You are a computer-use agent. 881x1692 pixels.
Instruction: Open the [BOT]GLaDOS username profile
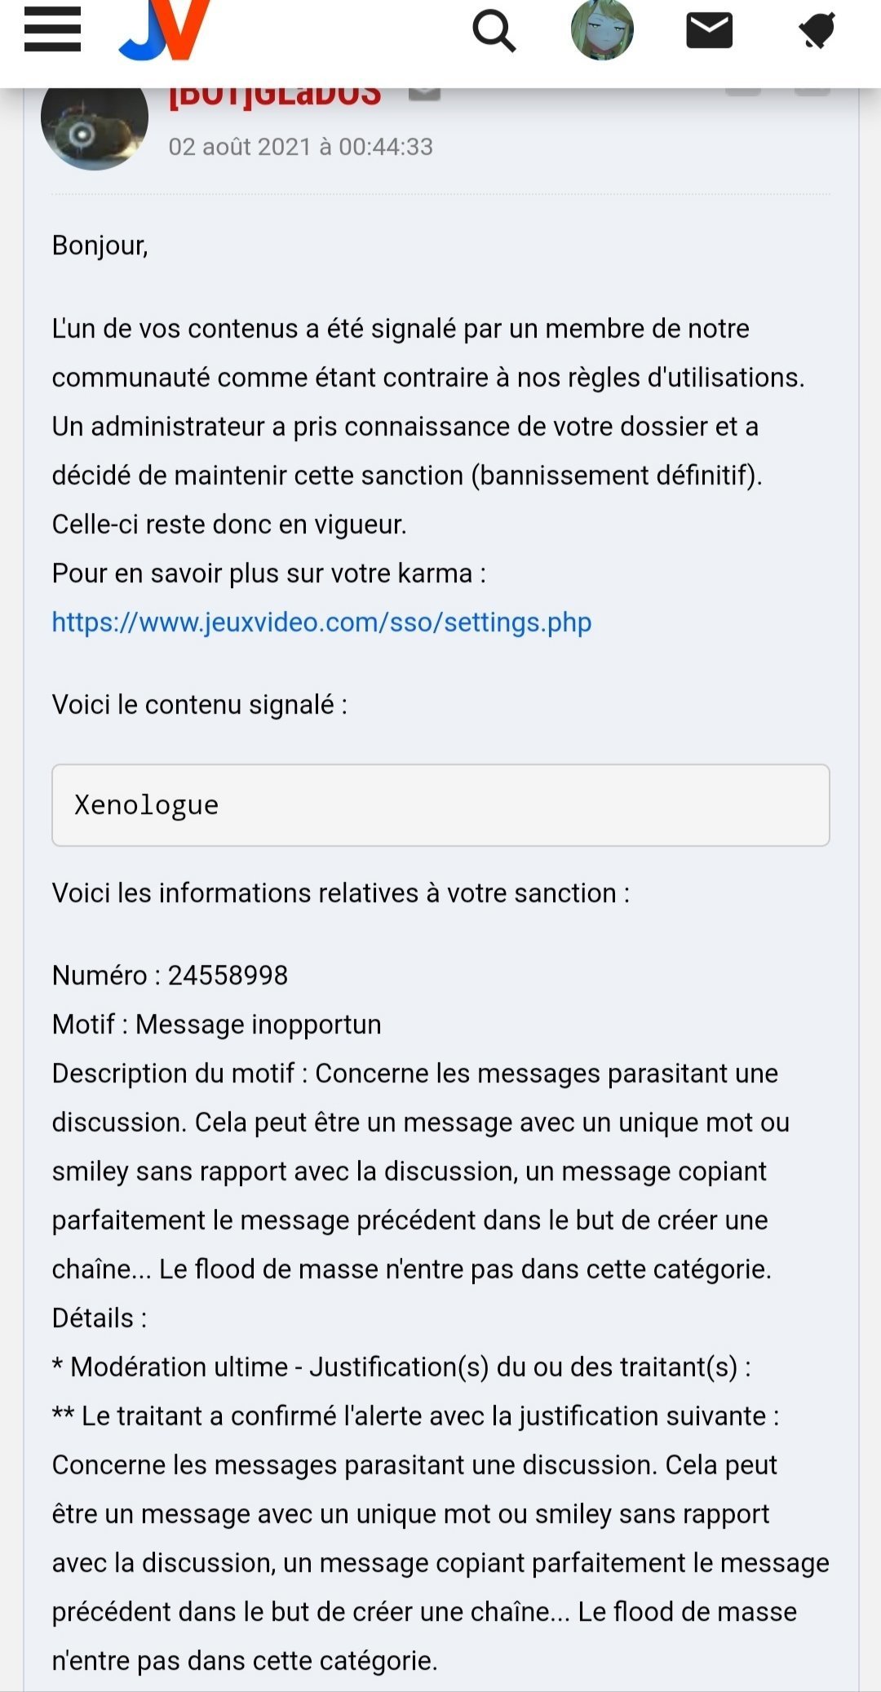click(x=275, y=96)
